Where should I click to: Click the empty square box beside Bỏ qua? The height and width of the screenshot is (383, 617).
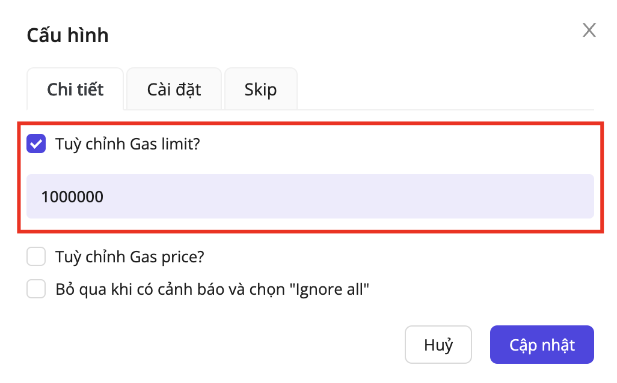pos(36,290)
